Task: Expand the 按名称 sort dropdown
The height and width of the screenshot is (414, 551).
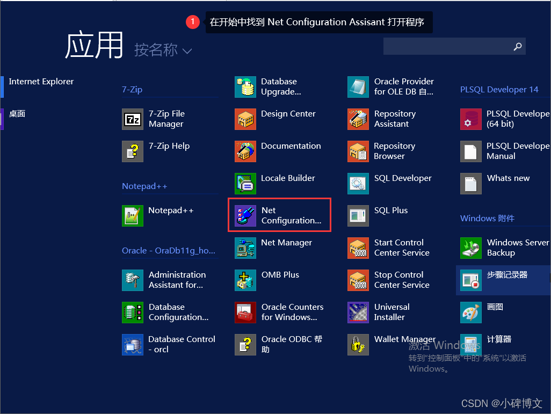Action: coord(163,50)
